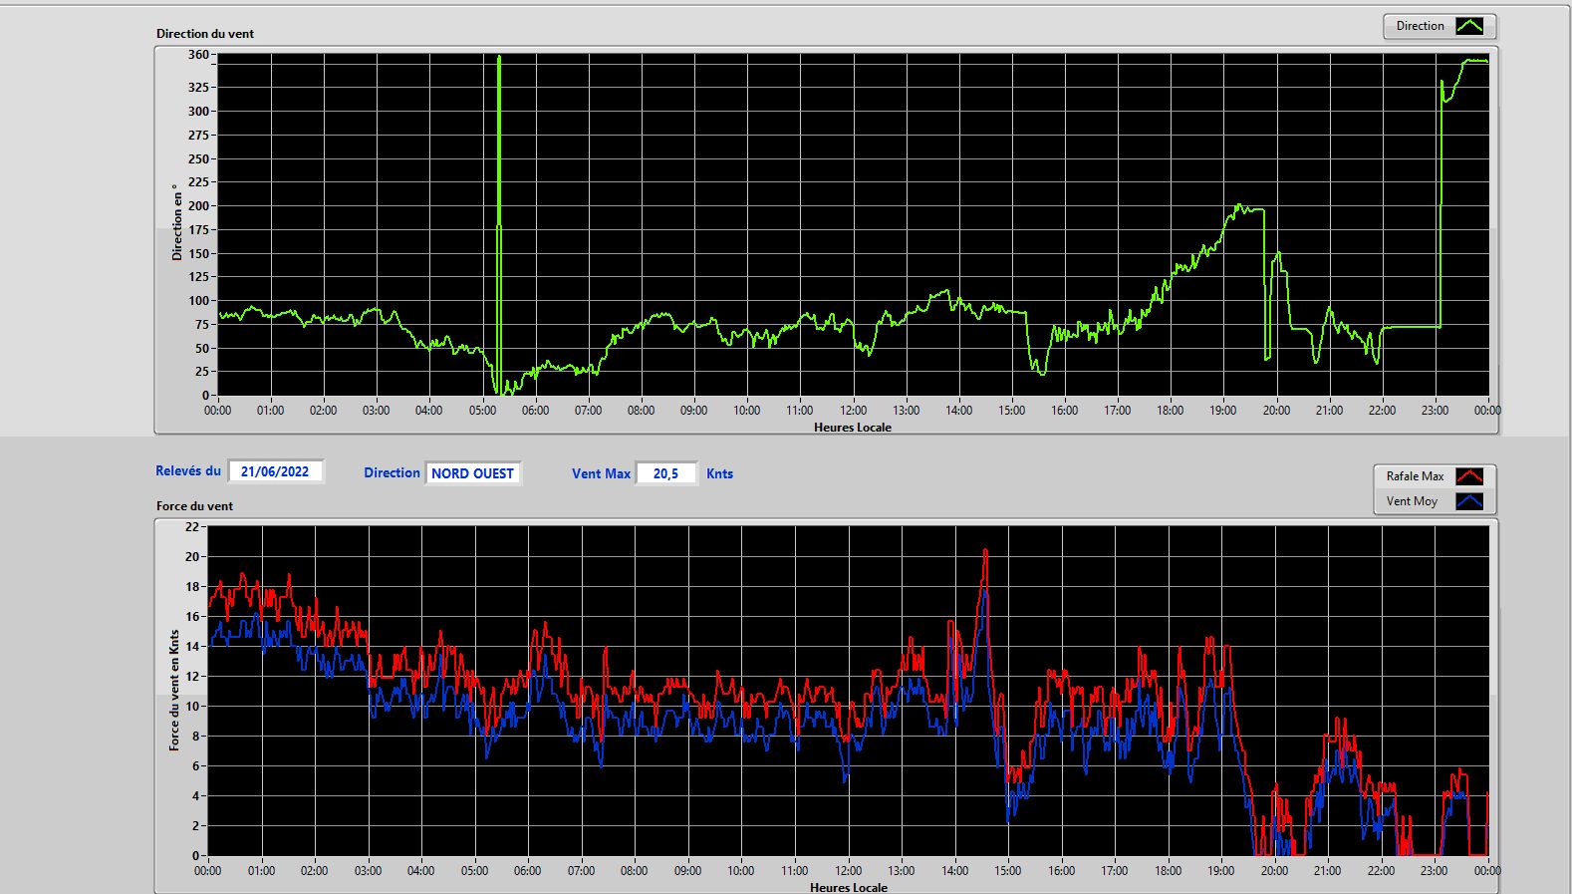1572x894 pixels.
Task: Click the 19:00 tick on direction chart
Action: click(x=1223, y=411)
